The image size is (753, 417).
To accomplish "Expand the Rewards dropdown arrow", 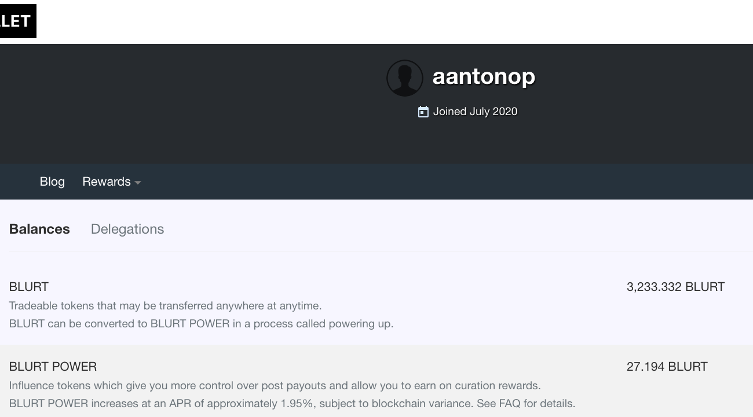I will pos(138,183).
